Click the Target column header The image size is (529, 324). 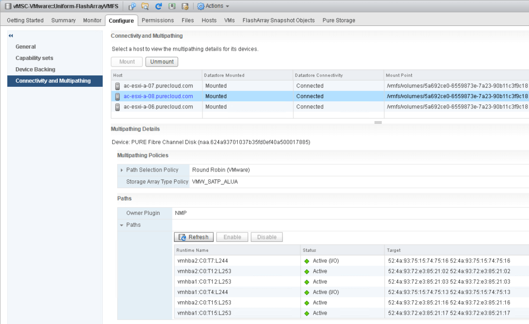coord(457,250)
